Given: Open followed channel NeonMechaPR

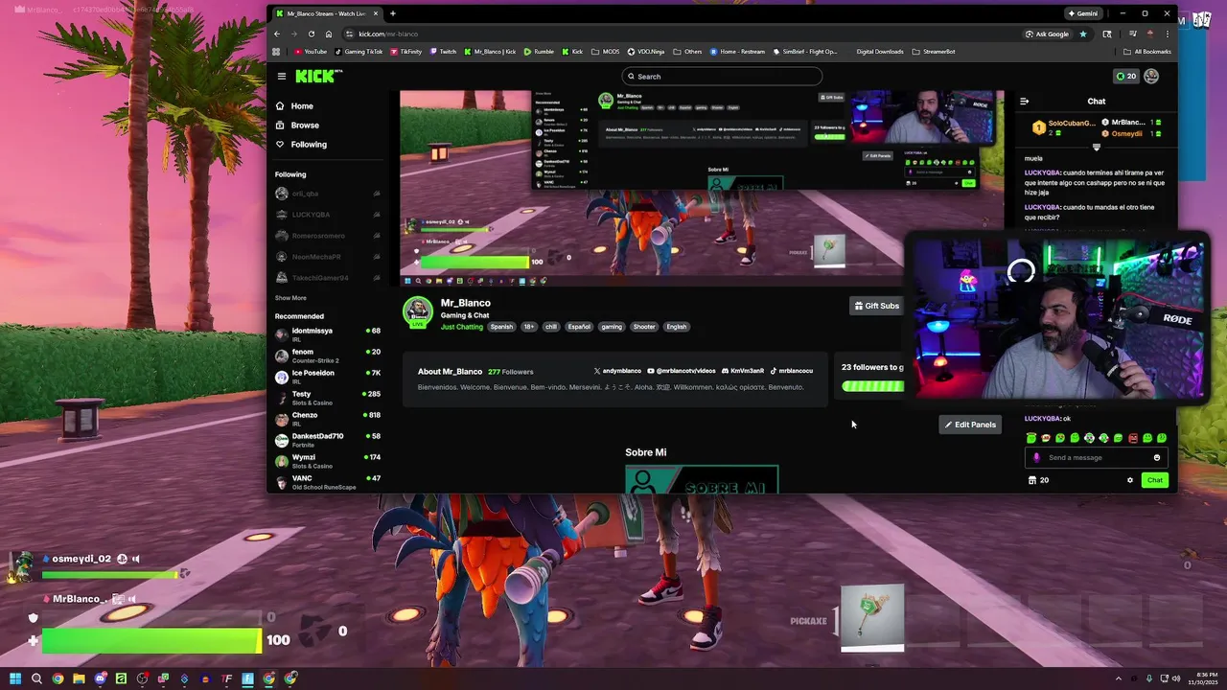Looking at the screenshot, I should pyautogui.click(x=327, y=257).
